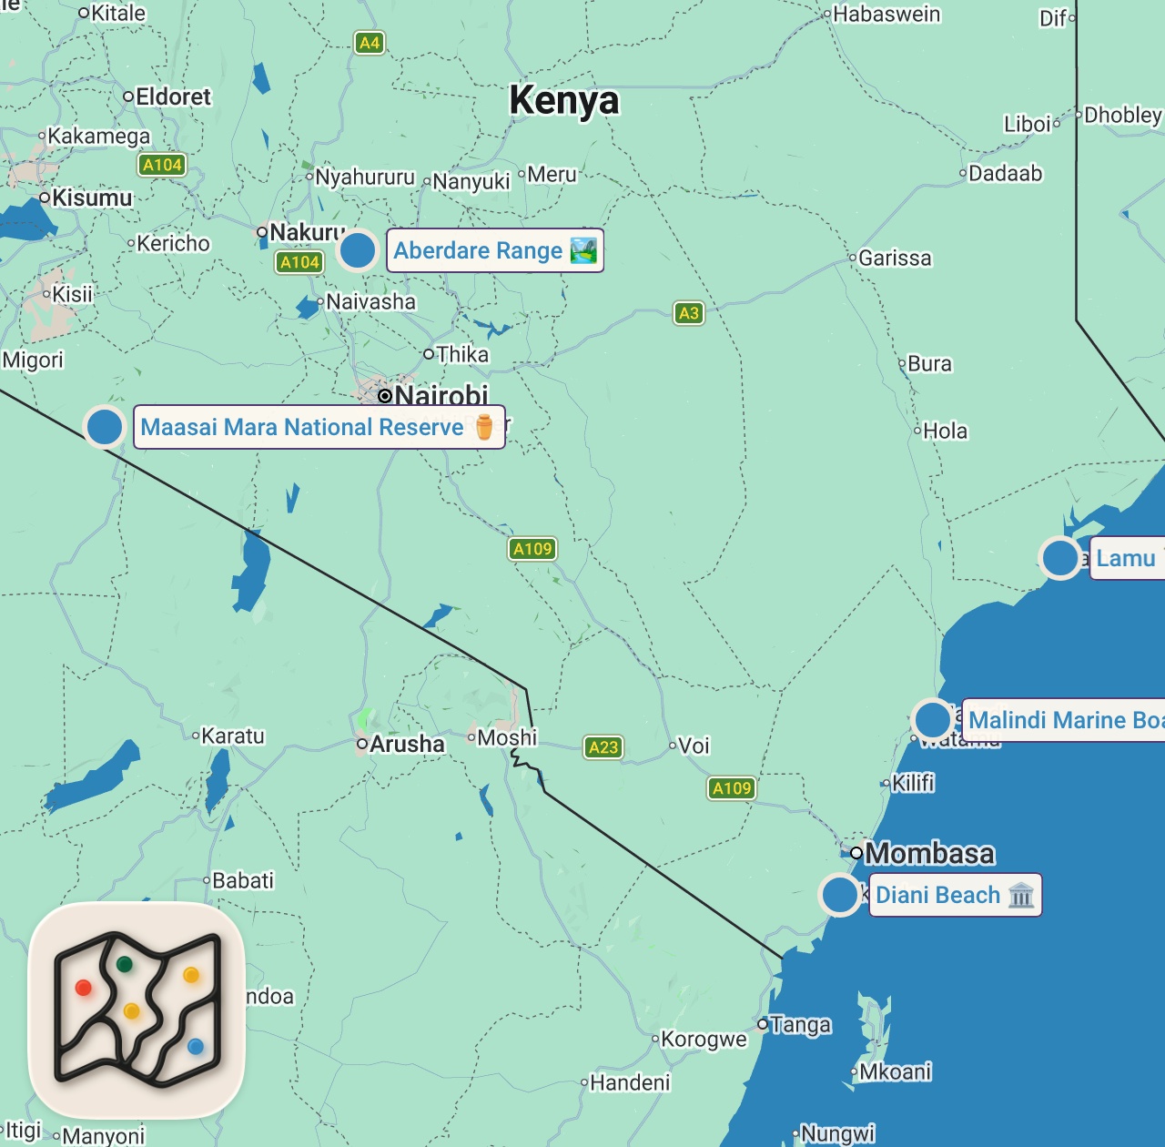Click the Garissa town label
Screen dimensions: 1165x1147
click(895, 259)
